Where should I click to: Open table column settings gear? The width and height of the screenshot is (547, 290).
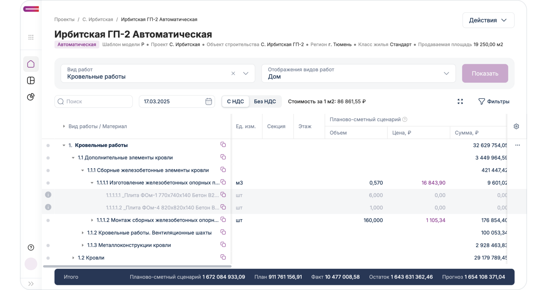tap(516, 126)
